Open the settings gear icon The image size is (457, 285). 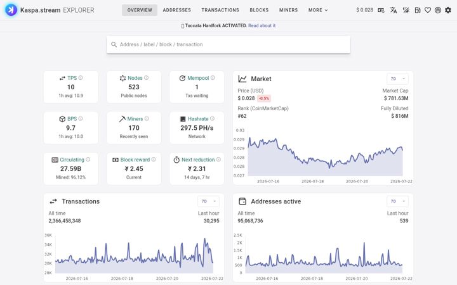(448, 10)
